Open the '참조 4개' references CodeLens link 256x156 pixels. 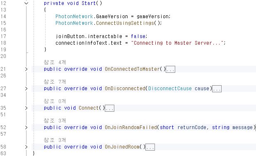tap(55, 62)
